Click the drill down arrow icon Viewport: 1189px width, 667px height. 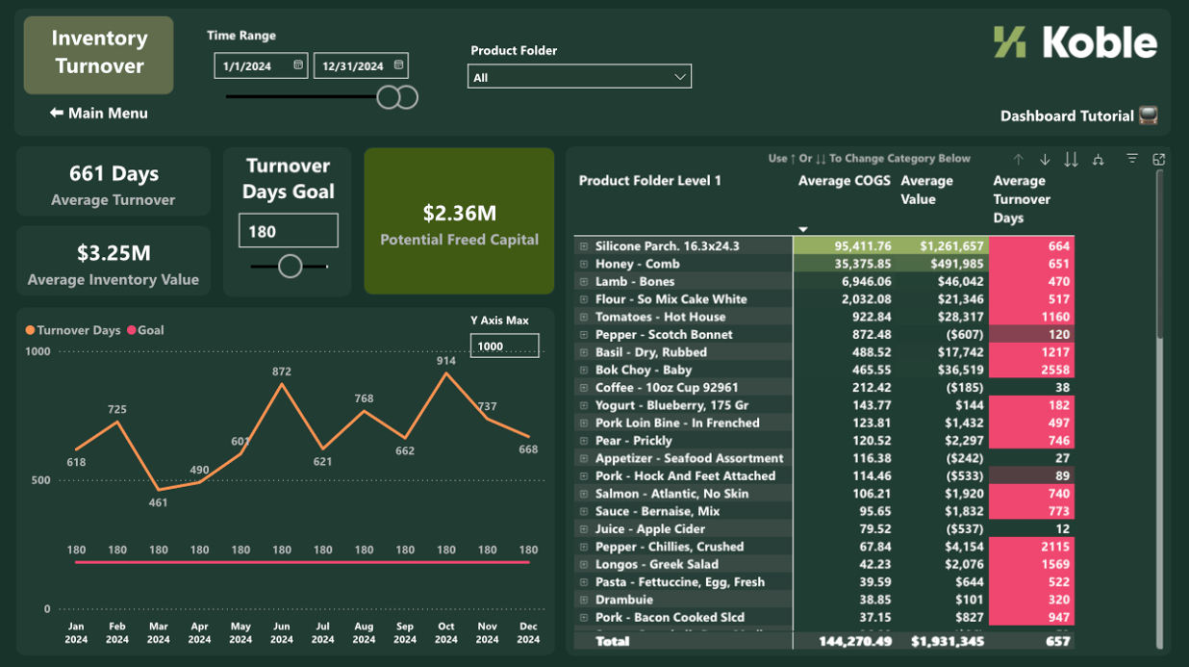[1045, 160]
